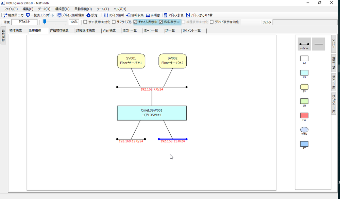The height and width of the screenshot is (199, 340).
Task: Click the 構成図出力 toolbar button
Action: pos(13,15)
